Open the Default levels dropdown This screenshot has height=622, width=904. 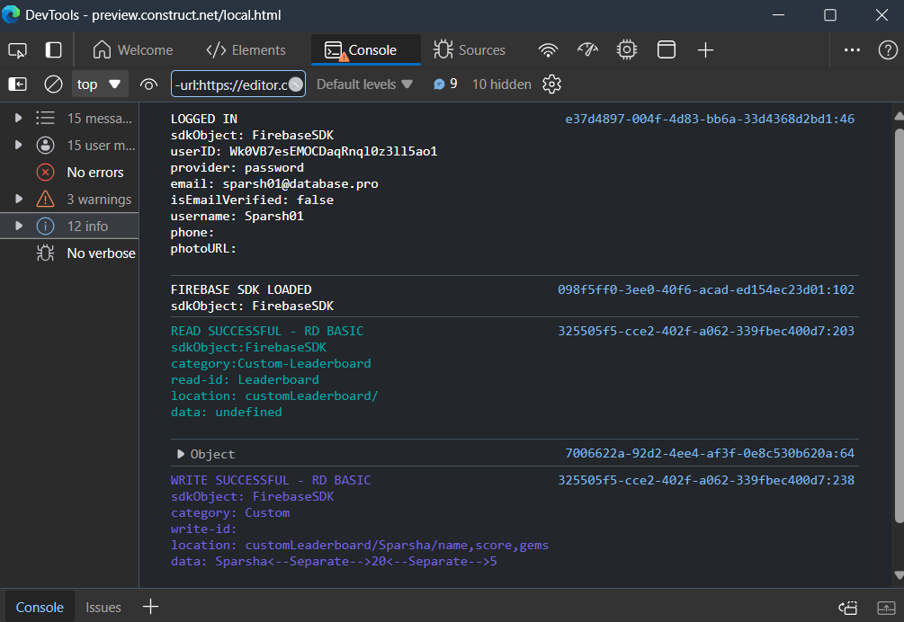click(x=364, y=84)
